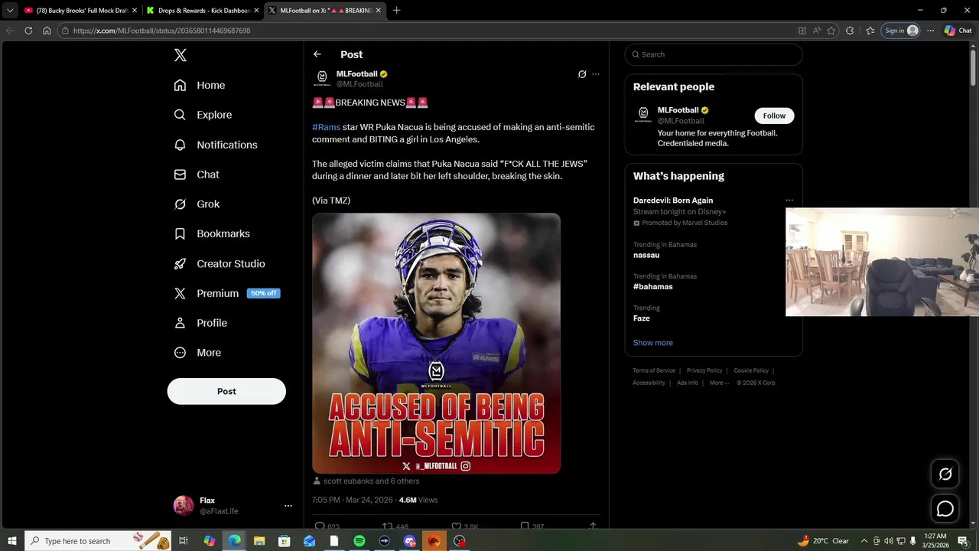Open the Cookie Policy link

pos(751,370)
